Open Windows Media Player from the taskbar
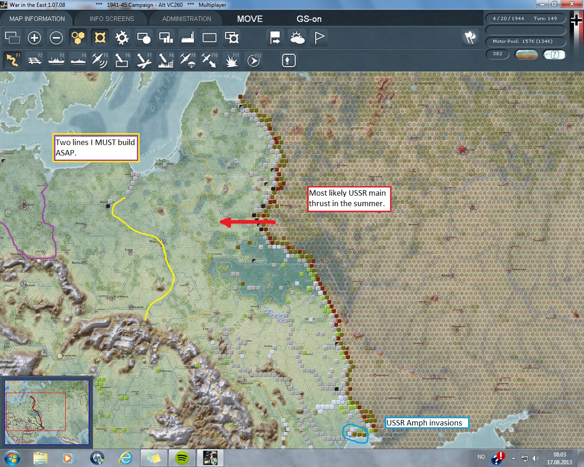 click(x=68, y=458)
